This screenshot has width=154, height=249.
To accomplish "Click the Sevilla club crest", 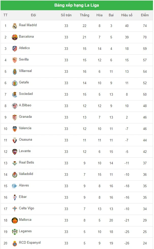I will coord(14,60).
